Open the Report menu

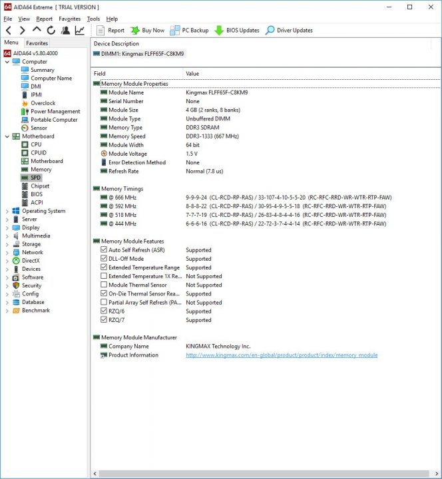click(x=45, y=19)
